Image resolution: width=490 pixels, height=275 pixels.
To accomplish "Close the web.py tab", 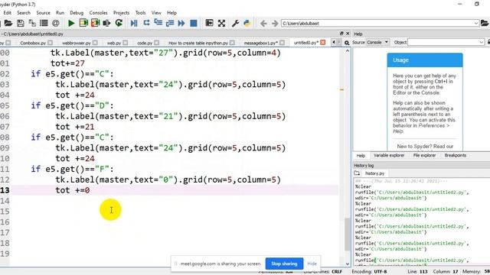I will coord(126,43).
